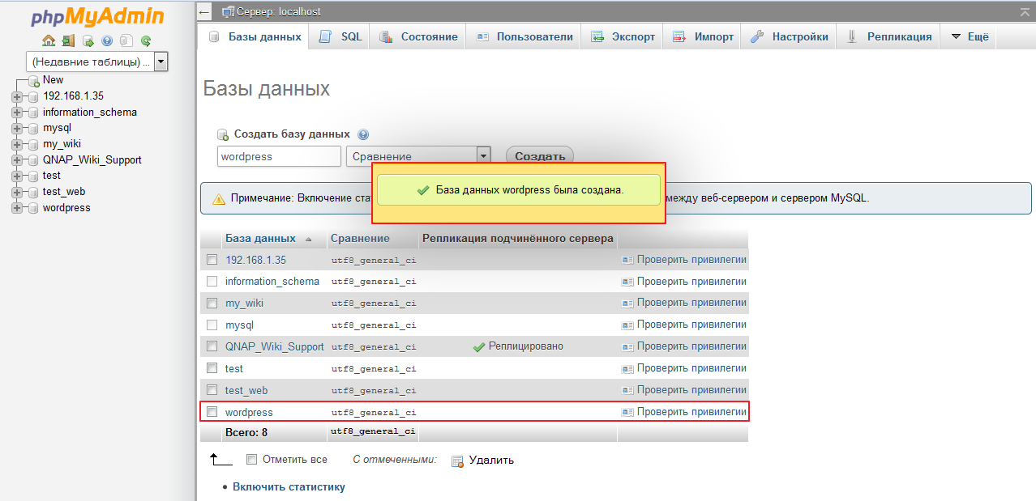Click Удалить to drop selected databases
The height and width of the screenshot is (501, 1036).
pyautogui.click(x=482, y=461)
